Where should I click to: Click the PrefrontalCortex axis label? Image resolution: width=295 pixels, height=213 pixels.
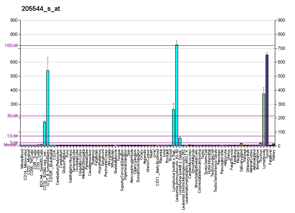pos(106,163)
